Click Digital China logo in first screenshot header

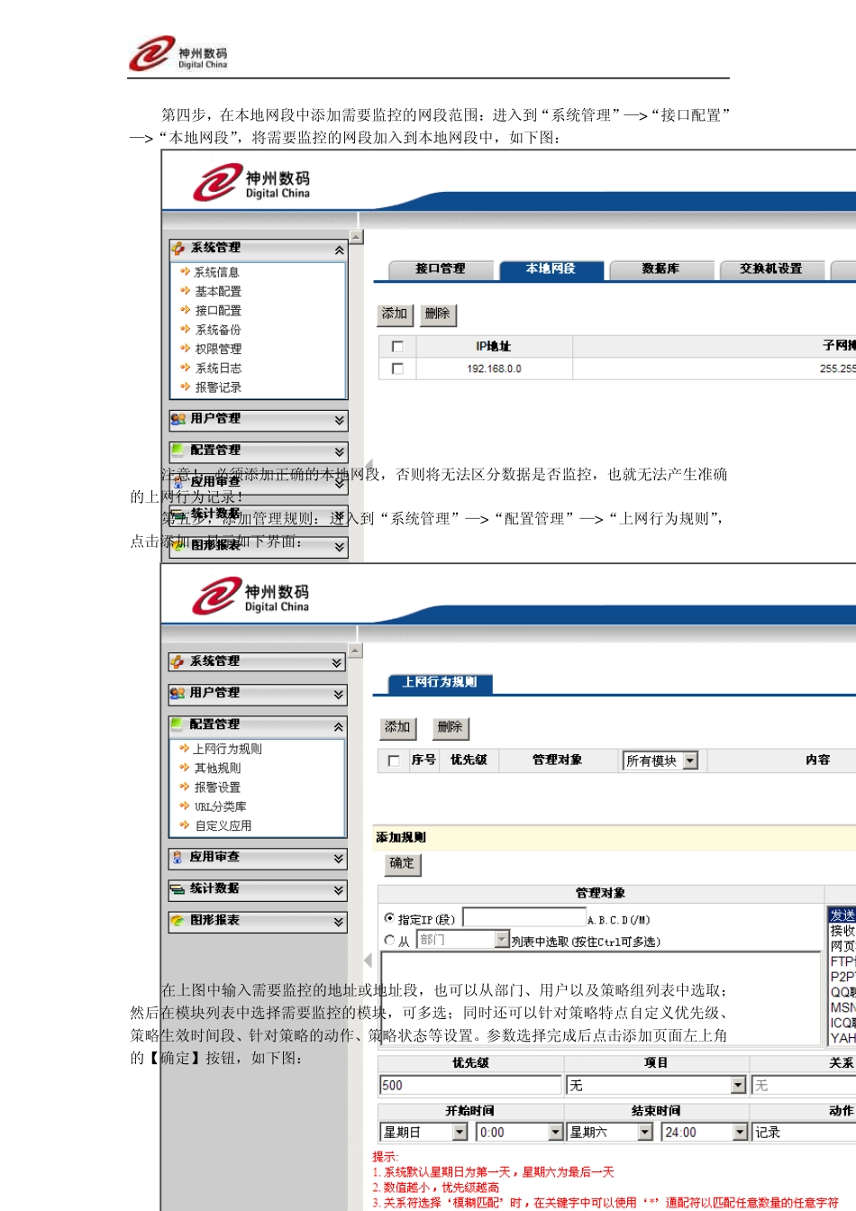251,182
